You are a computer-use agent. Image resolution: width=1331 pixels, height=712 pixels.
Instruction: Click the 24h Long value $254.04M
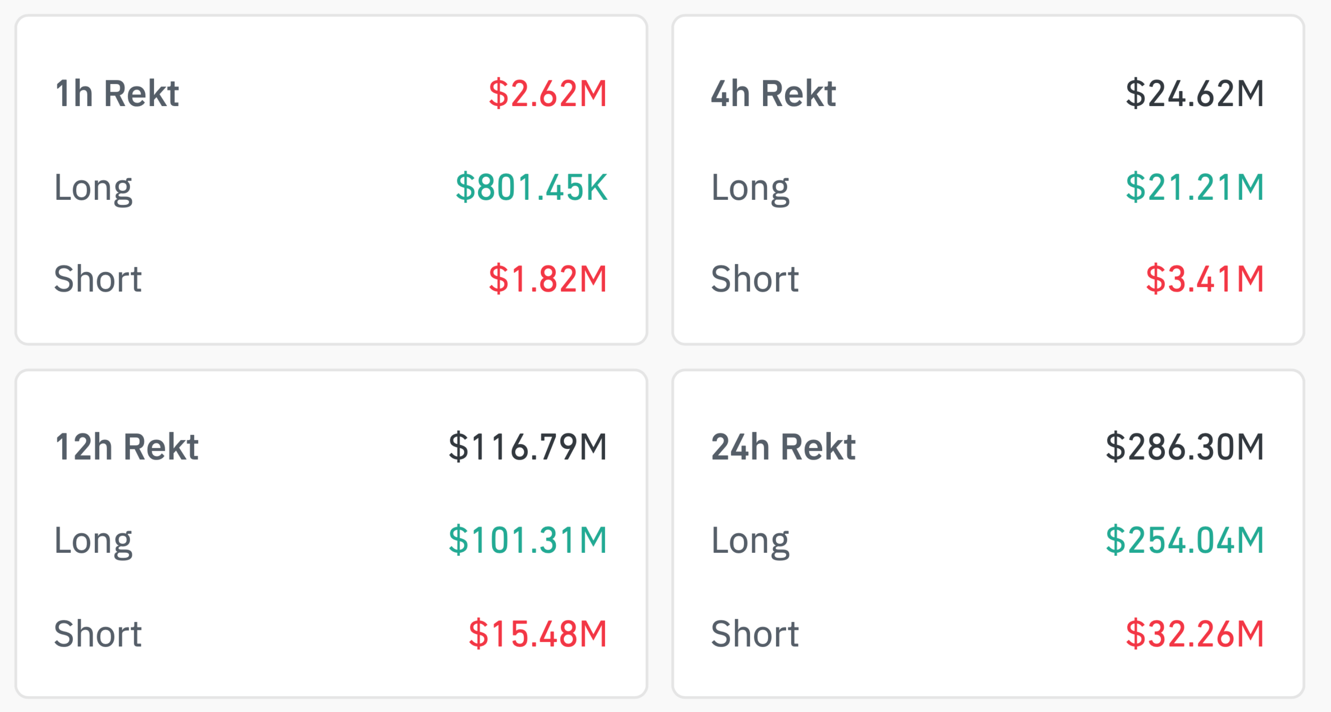[x=1185, y=540]
